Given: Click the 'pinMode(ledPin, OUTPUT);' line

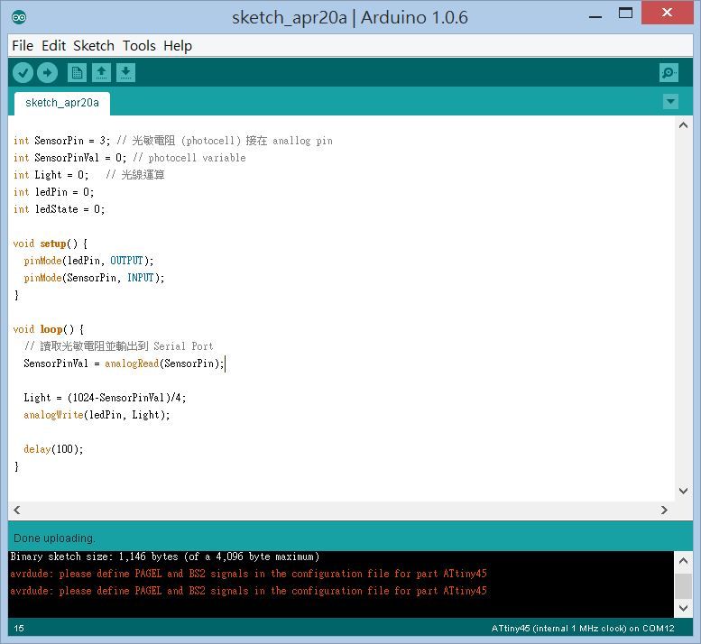Looking at the screenshot, I should pyautogui.click(x=88, y=261).
